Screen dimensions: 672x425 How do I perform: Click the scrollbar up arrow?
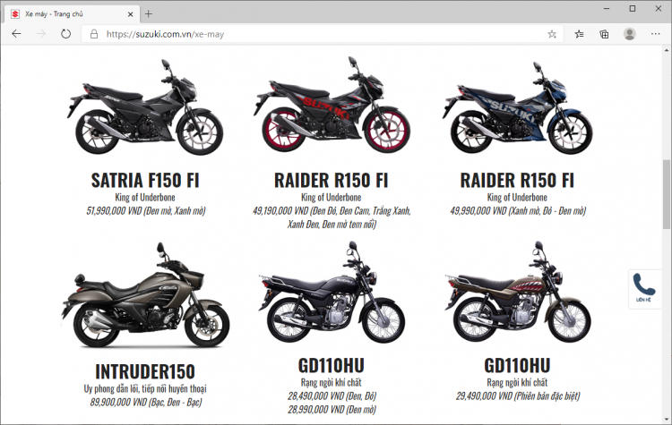(x=667, y=49)
